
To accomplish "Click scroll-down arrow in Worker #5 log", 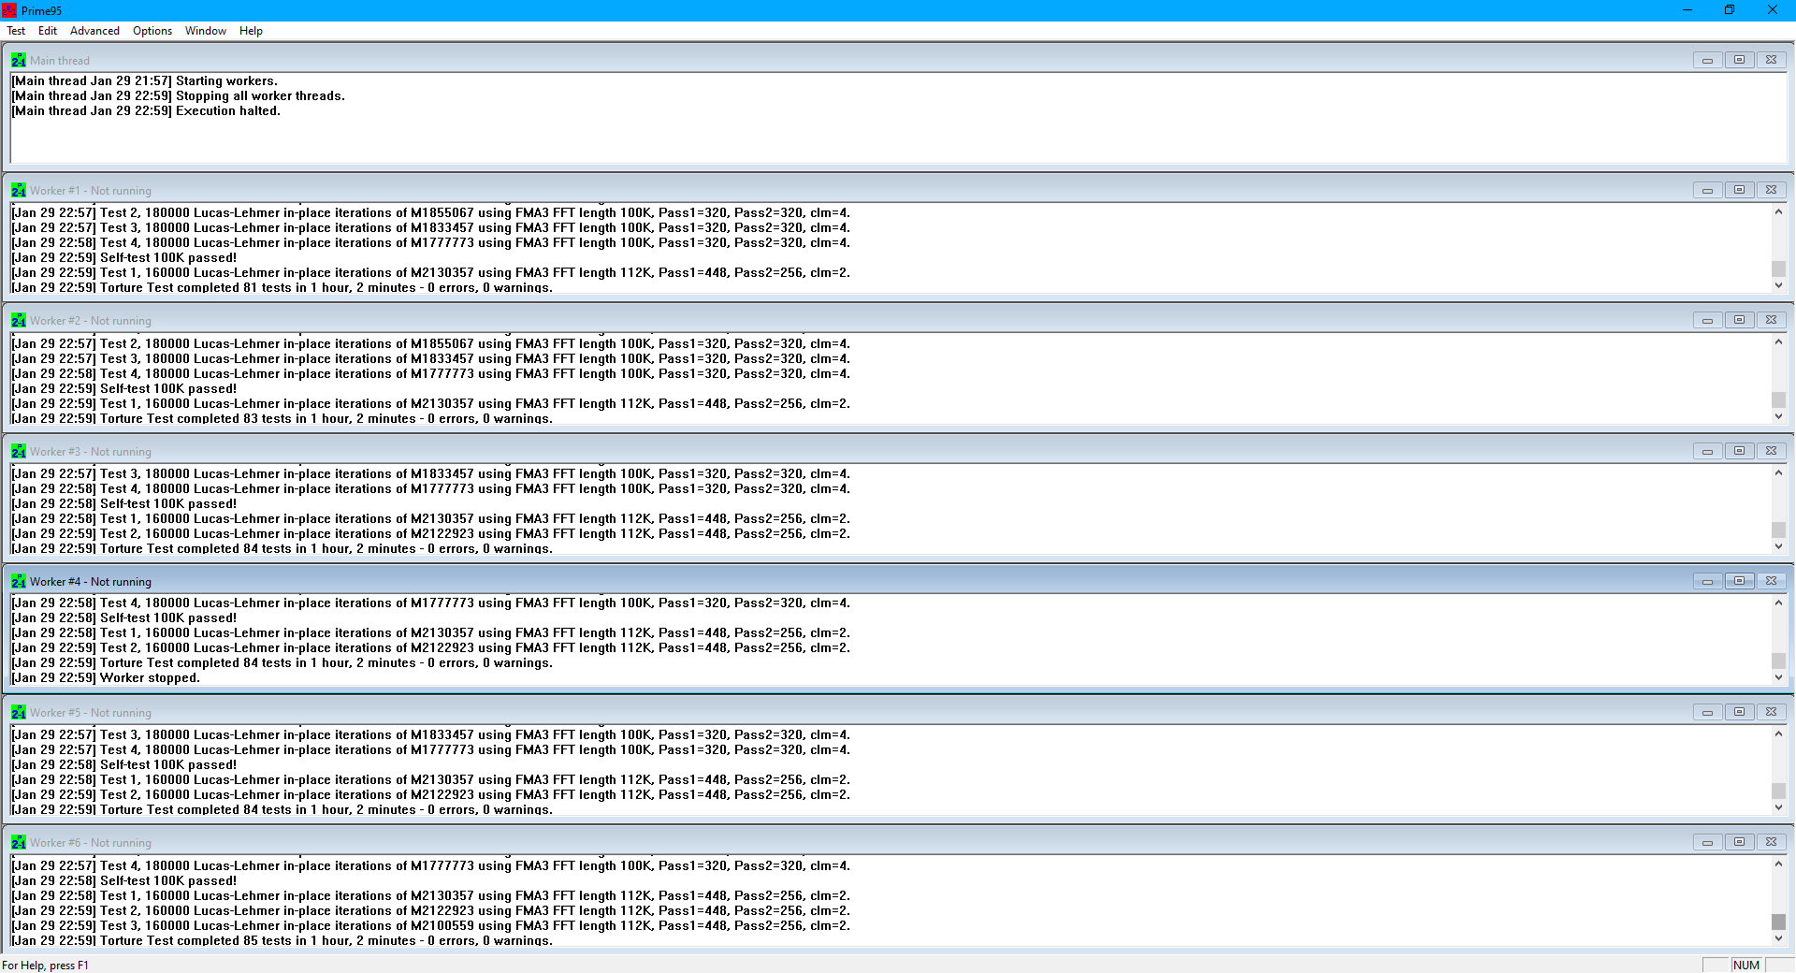I will point(1778,807).
